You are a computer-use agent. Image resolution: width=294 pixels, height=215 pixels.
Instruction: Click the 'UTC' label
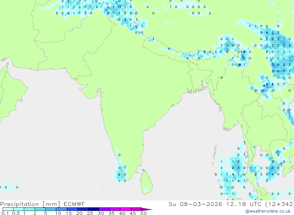[x=255, y=204]
